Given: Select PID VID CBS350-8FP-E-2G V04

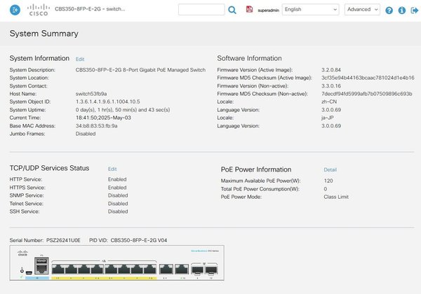Looking at the screenshot, I should 139,240.
